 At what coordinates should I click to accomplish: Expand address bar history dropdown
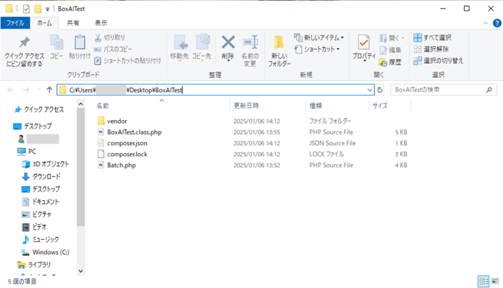coord(368,90)
